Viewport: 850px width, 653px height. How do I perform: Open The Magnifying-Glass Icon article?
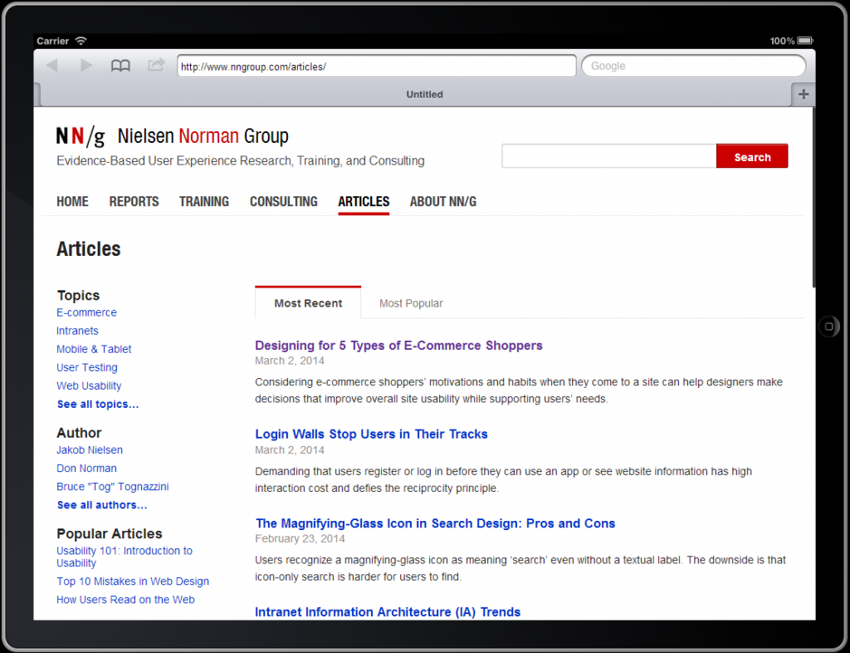point(435,523)
